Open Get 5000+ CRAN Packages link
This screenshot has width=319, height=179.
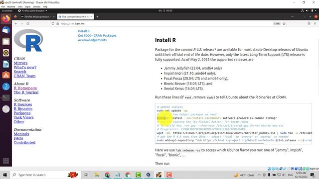(97, 35)
